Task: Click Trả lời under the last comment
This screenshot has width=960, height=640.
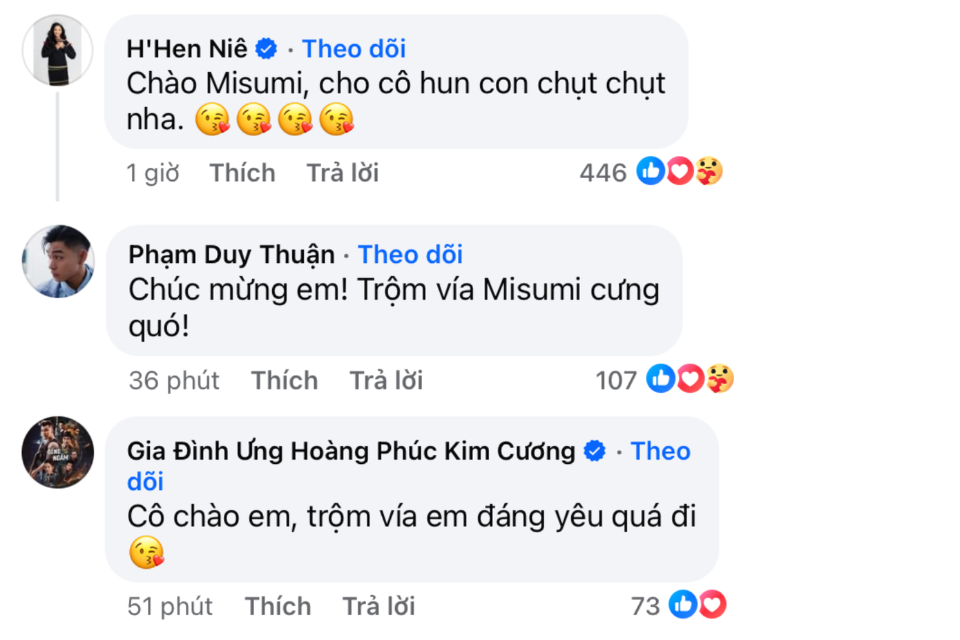Action: [378, 605]
